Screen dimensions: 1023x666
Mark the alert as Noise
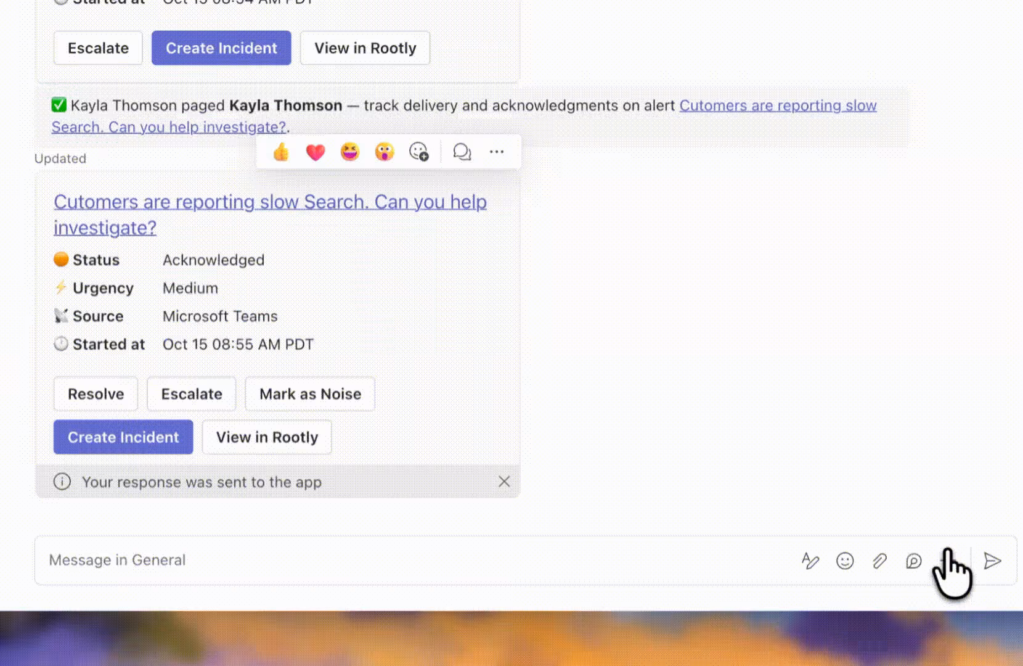(x=310, y=394)
